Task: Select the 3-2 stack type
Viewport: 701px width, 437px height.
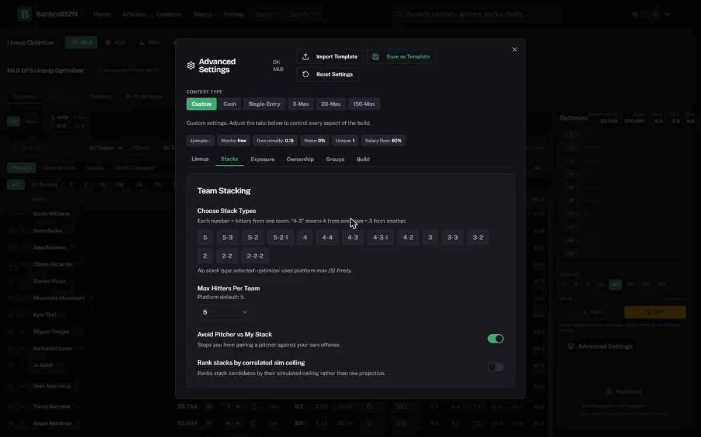Action: (x=478, y=237)
